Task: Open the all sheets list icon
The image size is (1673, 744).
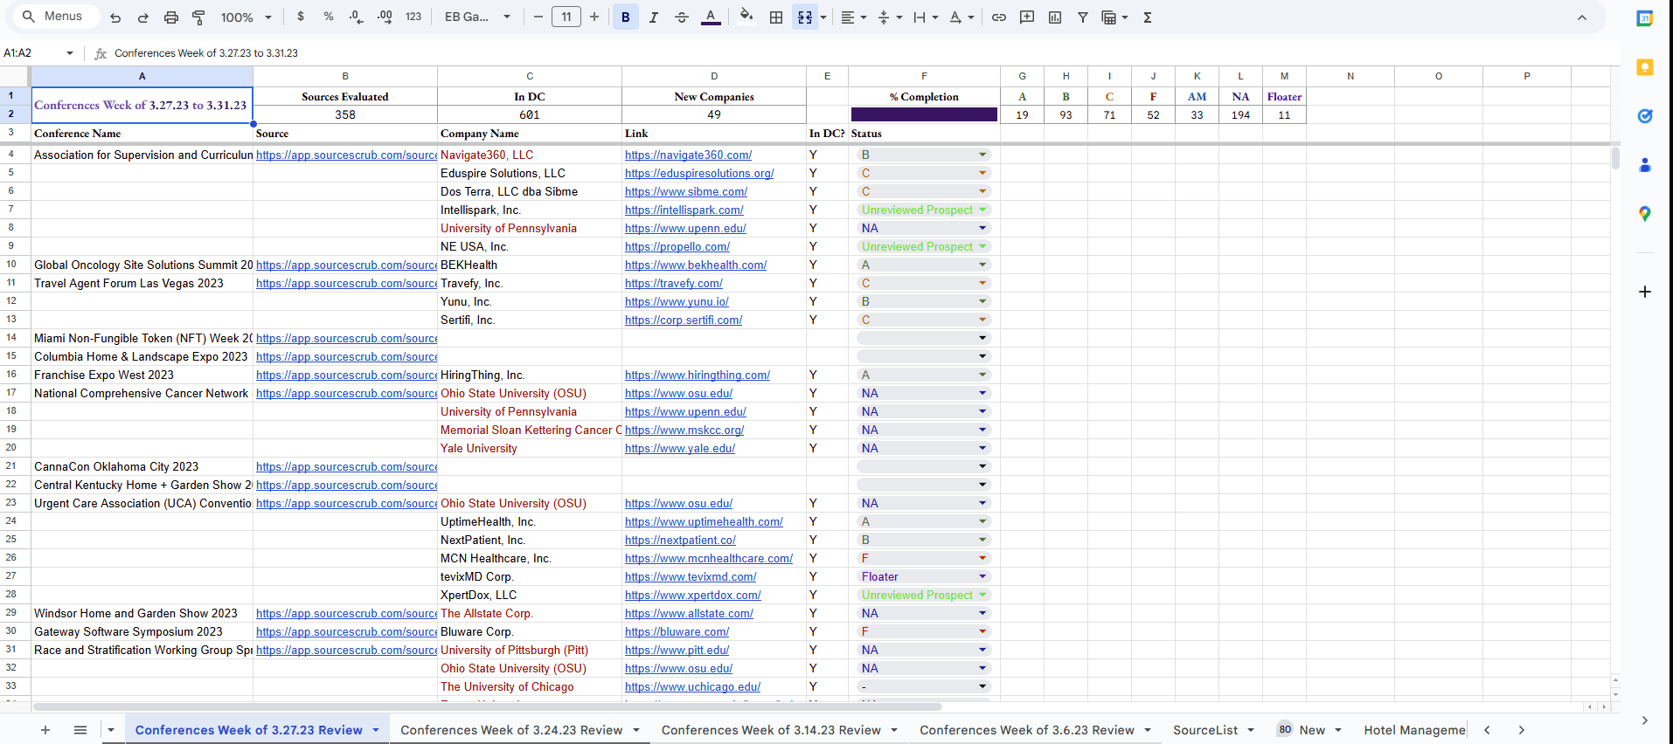Action: (x=80, y=730)
